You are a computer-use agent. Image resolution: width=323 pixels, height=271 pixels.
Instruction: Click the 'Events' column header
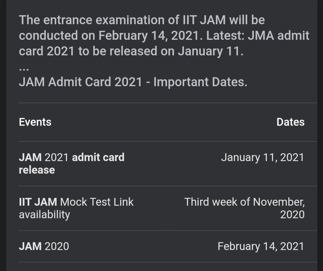pos(35,122)
